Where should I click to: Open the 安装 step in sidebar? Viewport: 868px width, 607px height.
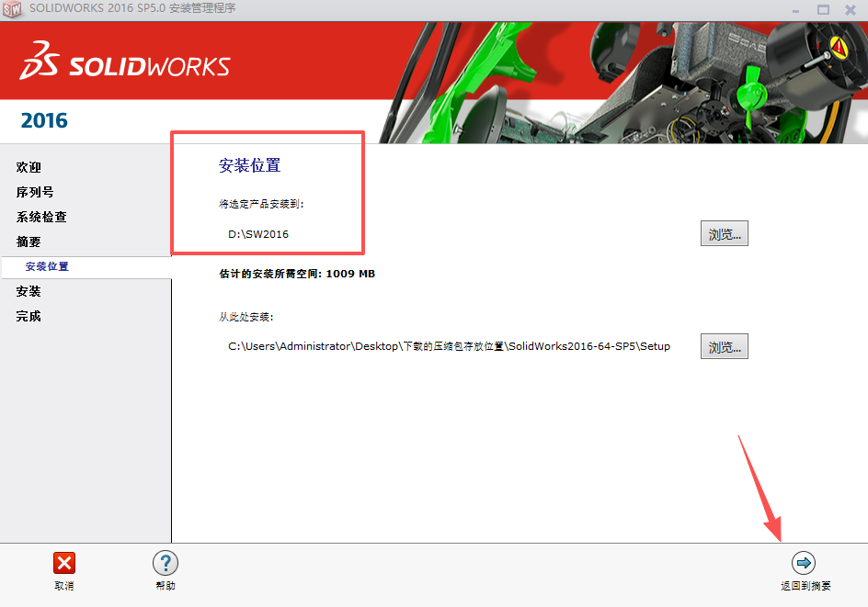(x=29, y=291)
